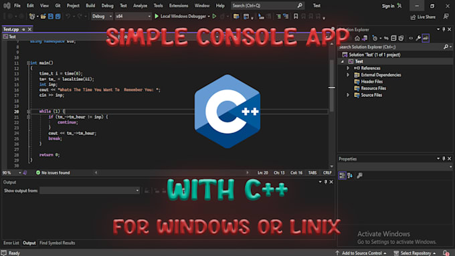This screenshot has width=455, height=256.
Task: Click the feedback icon beside Live Share
Action: click(446, 17)
